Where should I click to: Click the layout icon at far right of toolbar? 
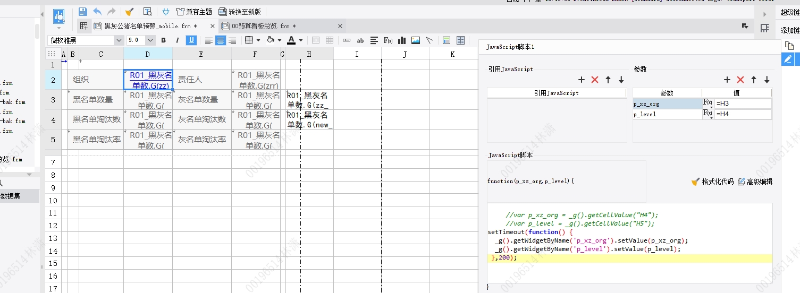[765, 29]
